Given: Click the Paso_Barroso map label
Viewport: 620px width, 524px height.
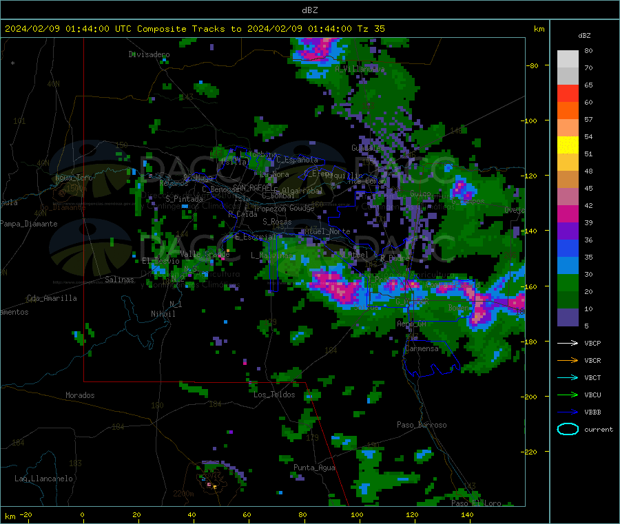Looking at the screenshot, I should tap(422, 425).
